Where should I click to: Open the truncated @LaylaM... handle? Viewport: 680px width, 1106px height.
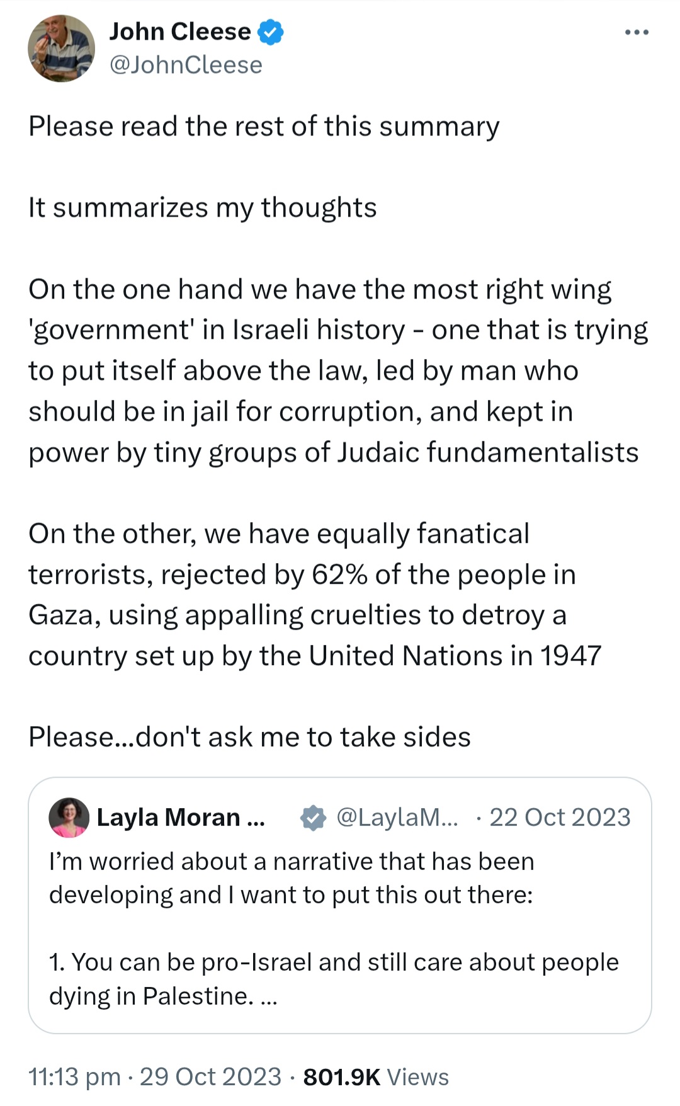tap(398, 817)
